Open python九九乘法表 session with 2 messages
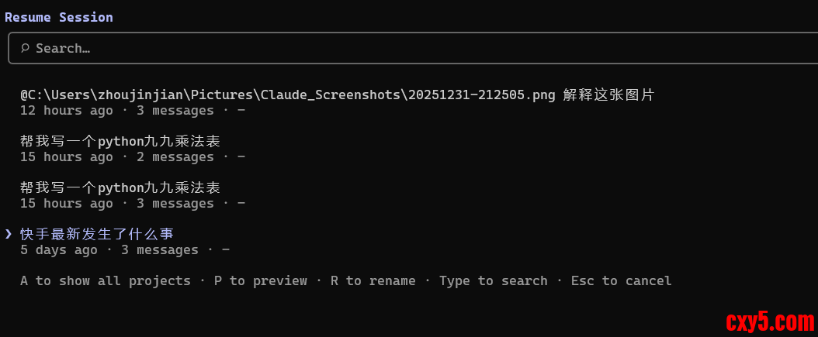818x337 pixels. coord(120,141)
